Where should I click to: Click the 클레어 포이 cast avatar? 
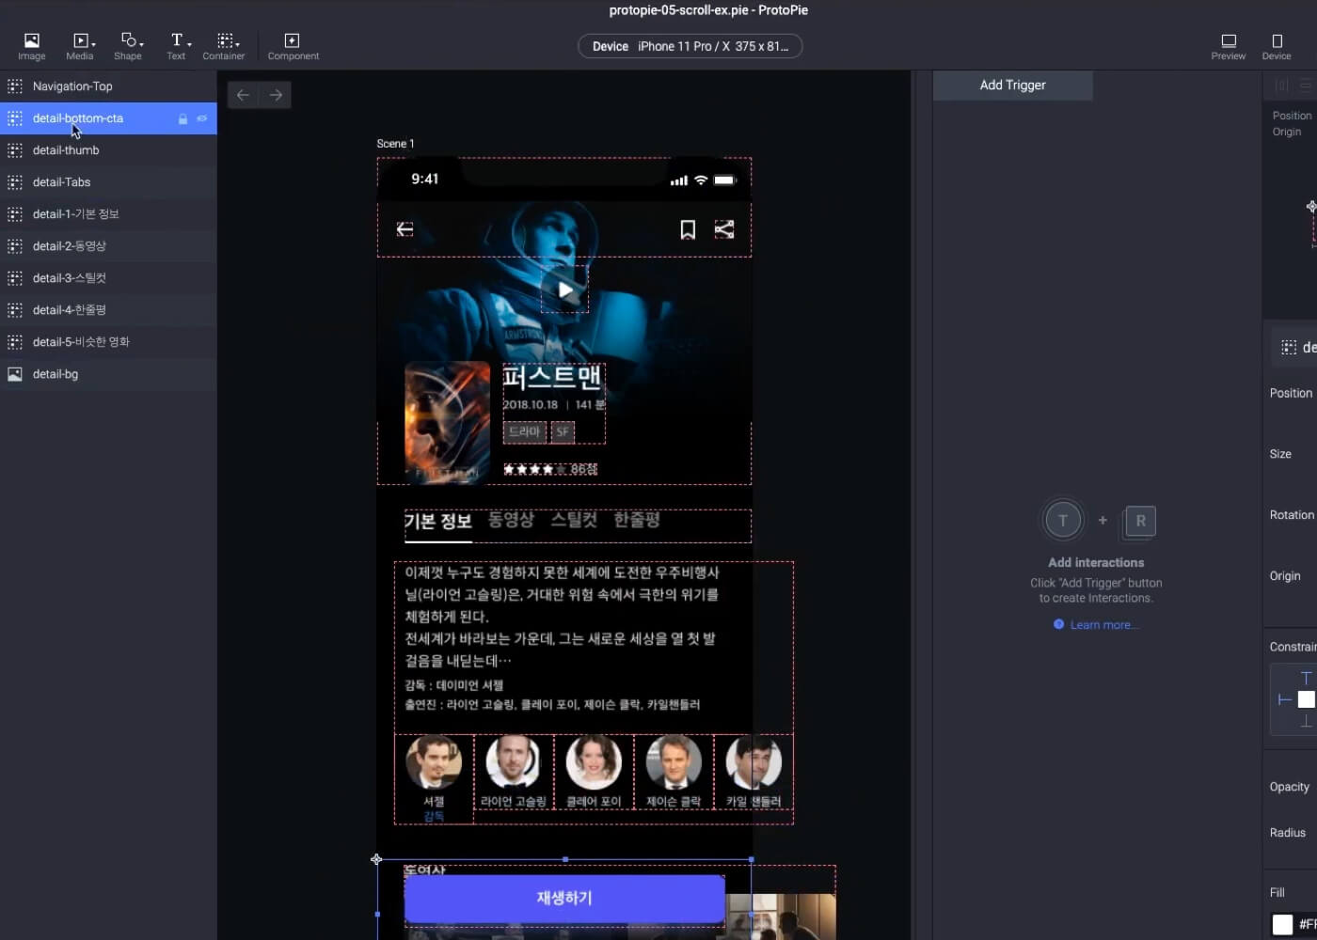[x=594, y=762]
